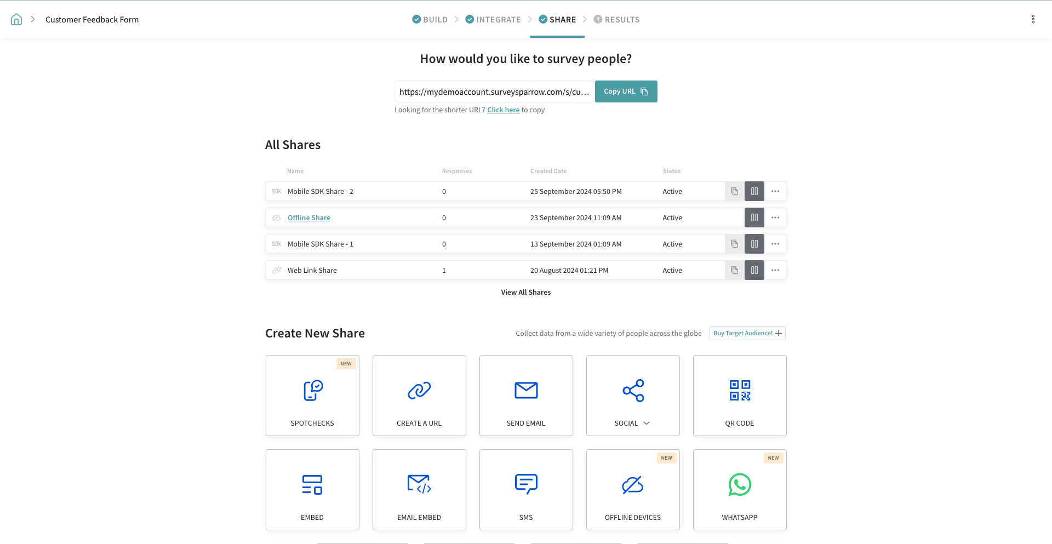
Task: Choose the WhatsApp share option
Action: 739,490
